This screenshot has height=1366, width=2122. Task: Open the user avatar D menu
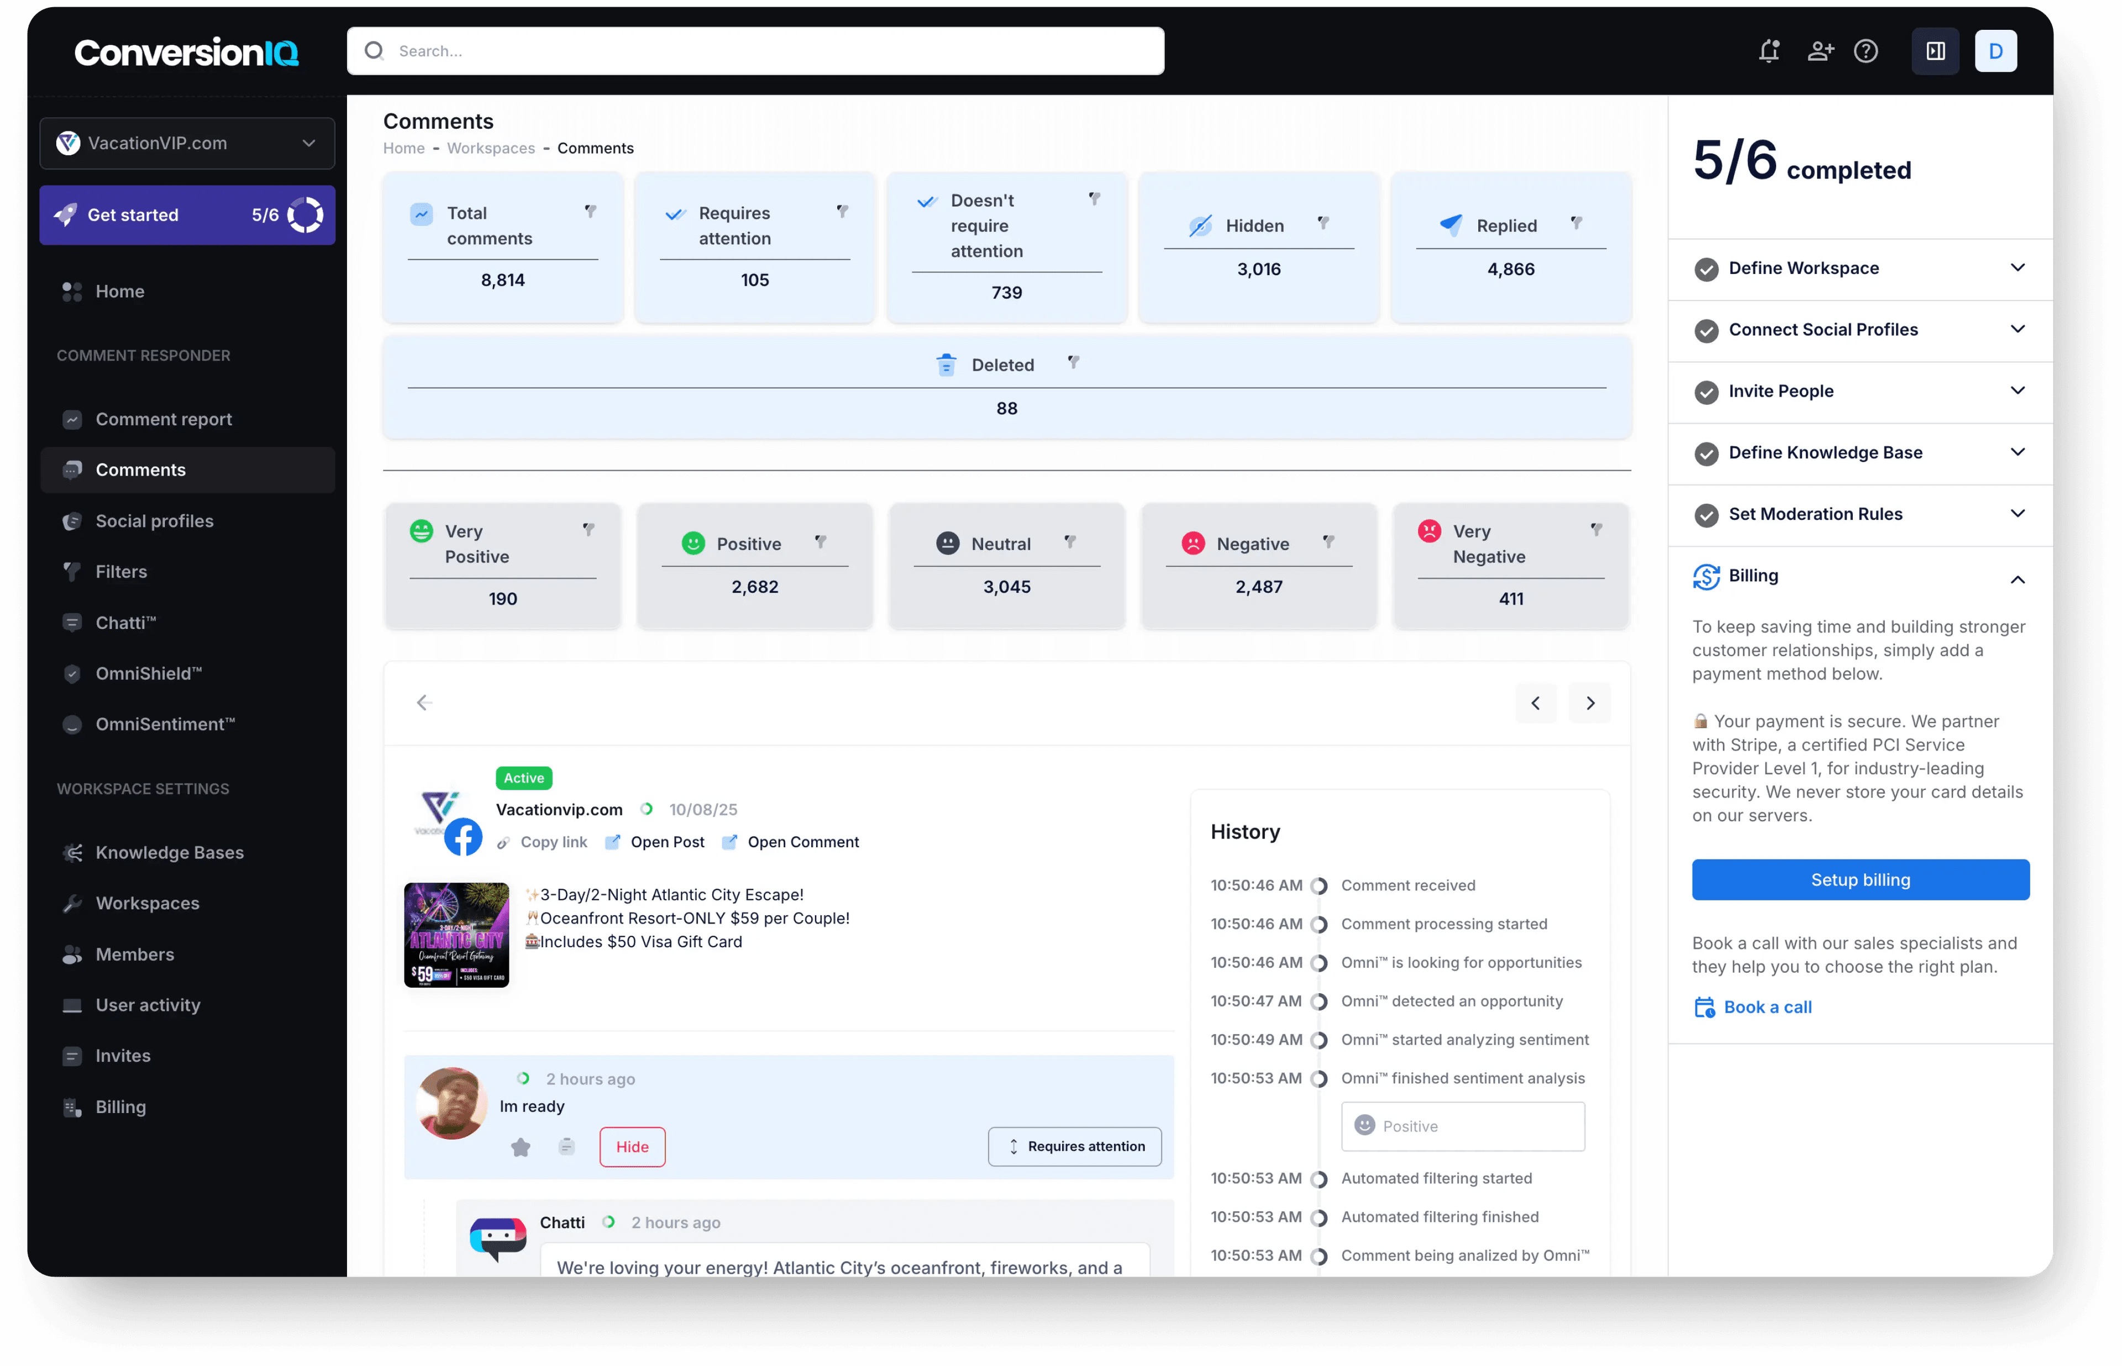point(1995,51)
